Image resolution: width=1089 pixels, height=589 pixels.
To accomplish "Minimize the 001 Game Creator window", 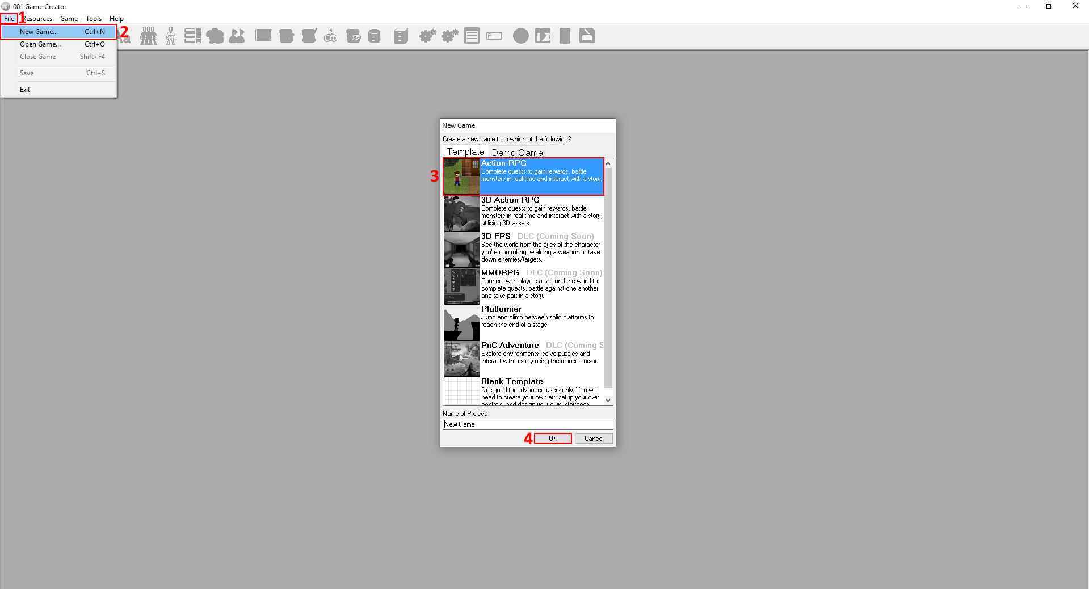I will pyautogui.click(x=1024, y=6).
